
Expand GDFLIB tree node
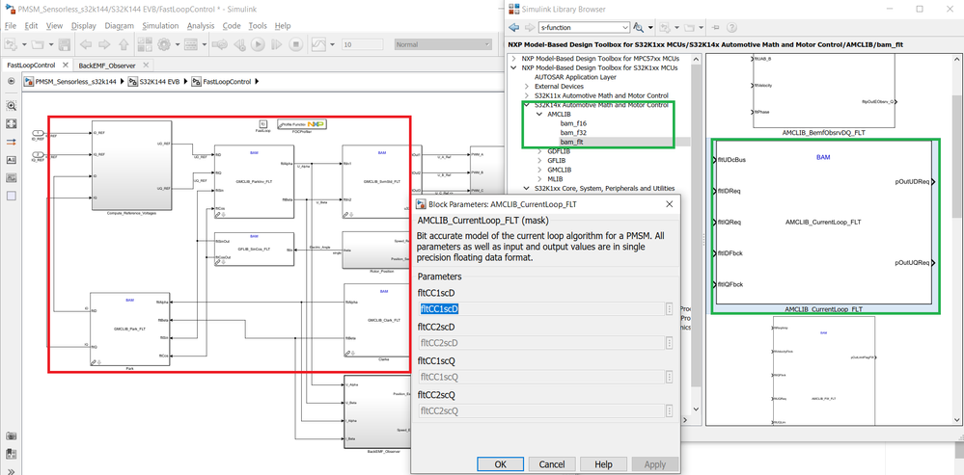point(539,151)
